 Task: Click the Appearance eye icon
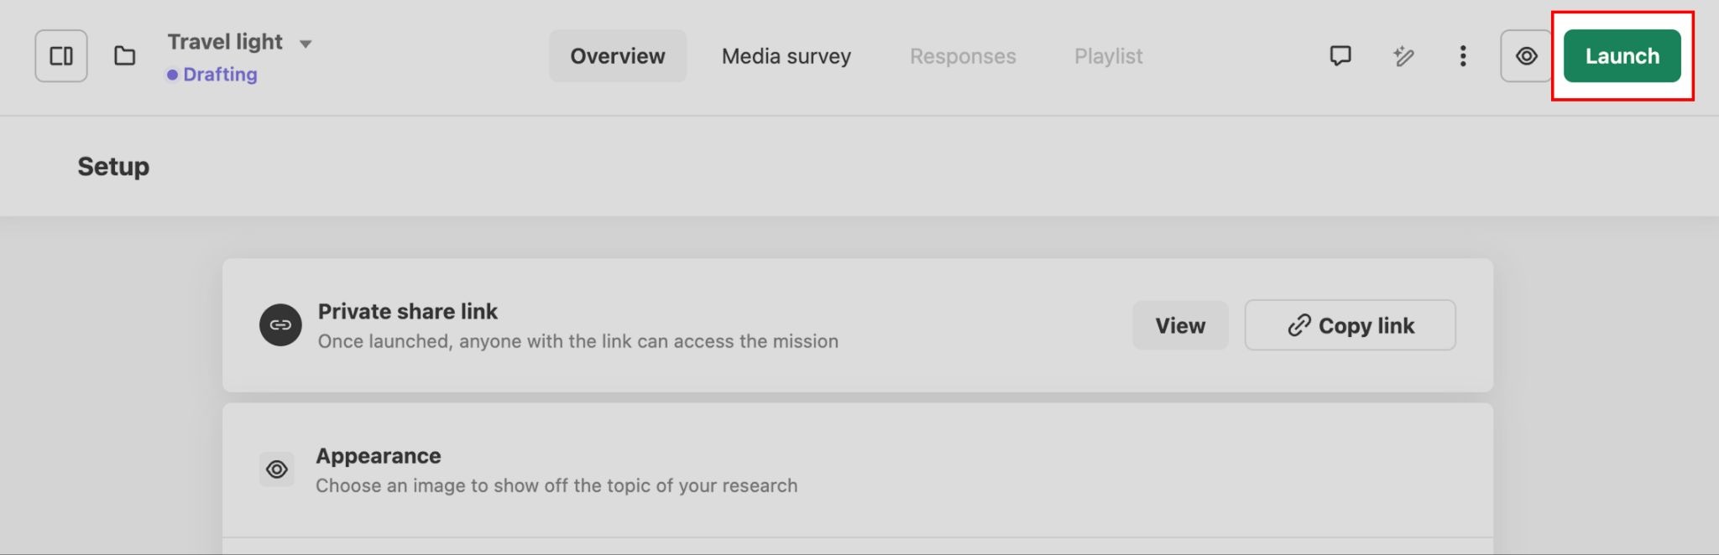pyautogui.click(x=277, y=469)
